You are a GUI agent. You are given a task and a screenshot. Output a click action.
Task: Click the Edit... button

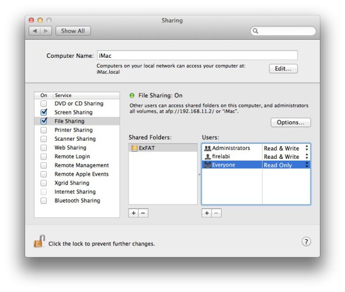pyautogui.click(x=283, y=68)
